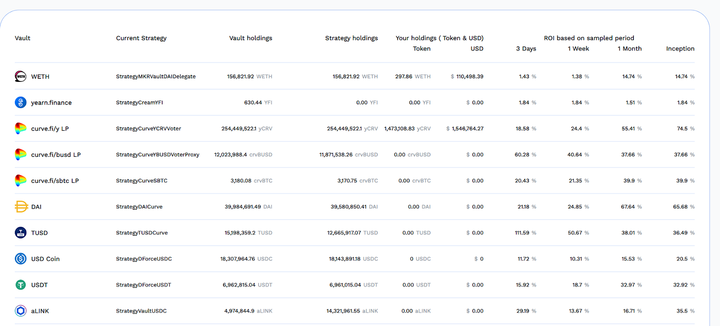Click the StrategyTUSDCurve strategy cell
The height and width of the screenshot is (326, 720).
pos(141,233)
